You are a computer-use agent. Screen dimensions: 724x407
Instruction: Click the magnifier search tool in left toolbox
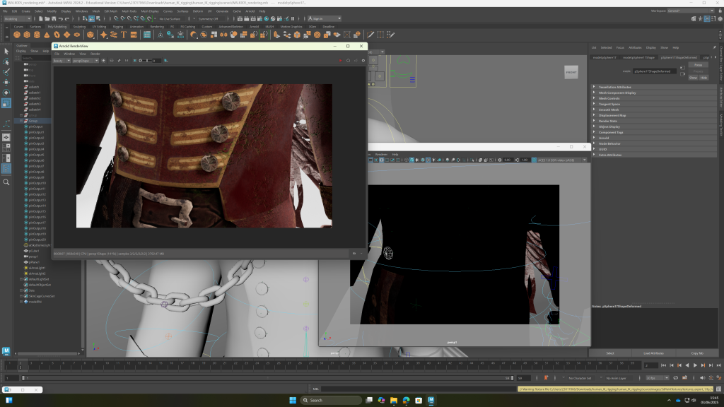point(6,182)
